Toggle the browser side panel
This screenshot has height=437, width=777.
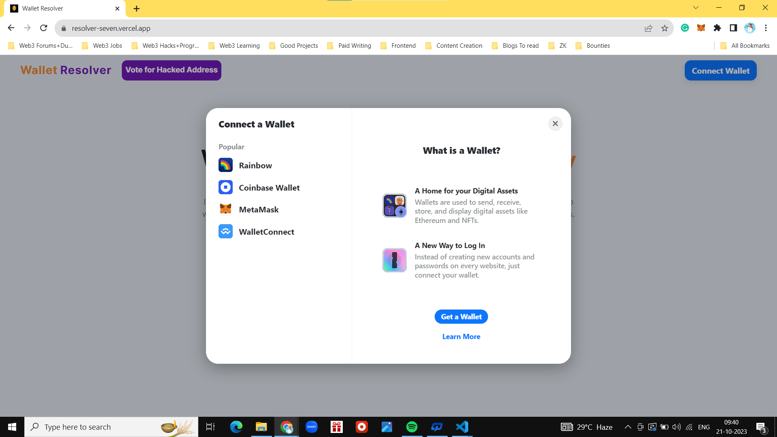(x=733, y=28)
